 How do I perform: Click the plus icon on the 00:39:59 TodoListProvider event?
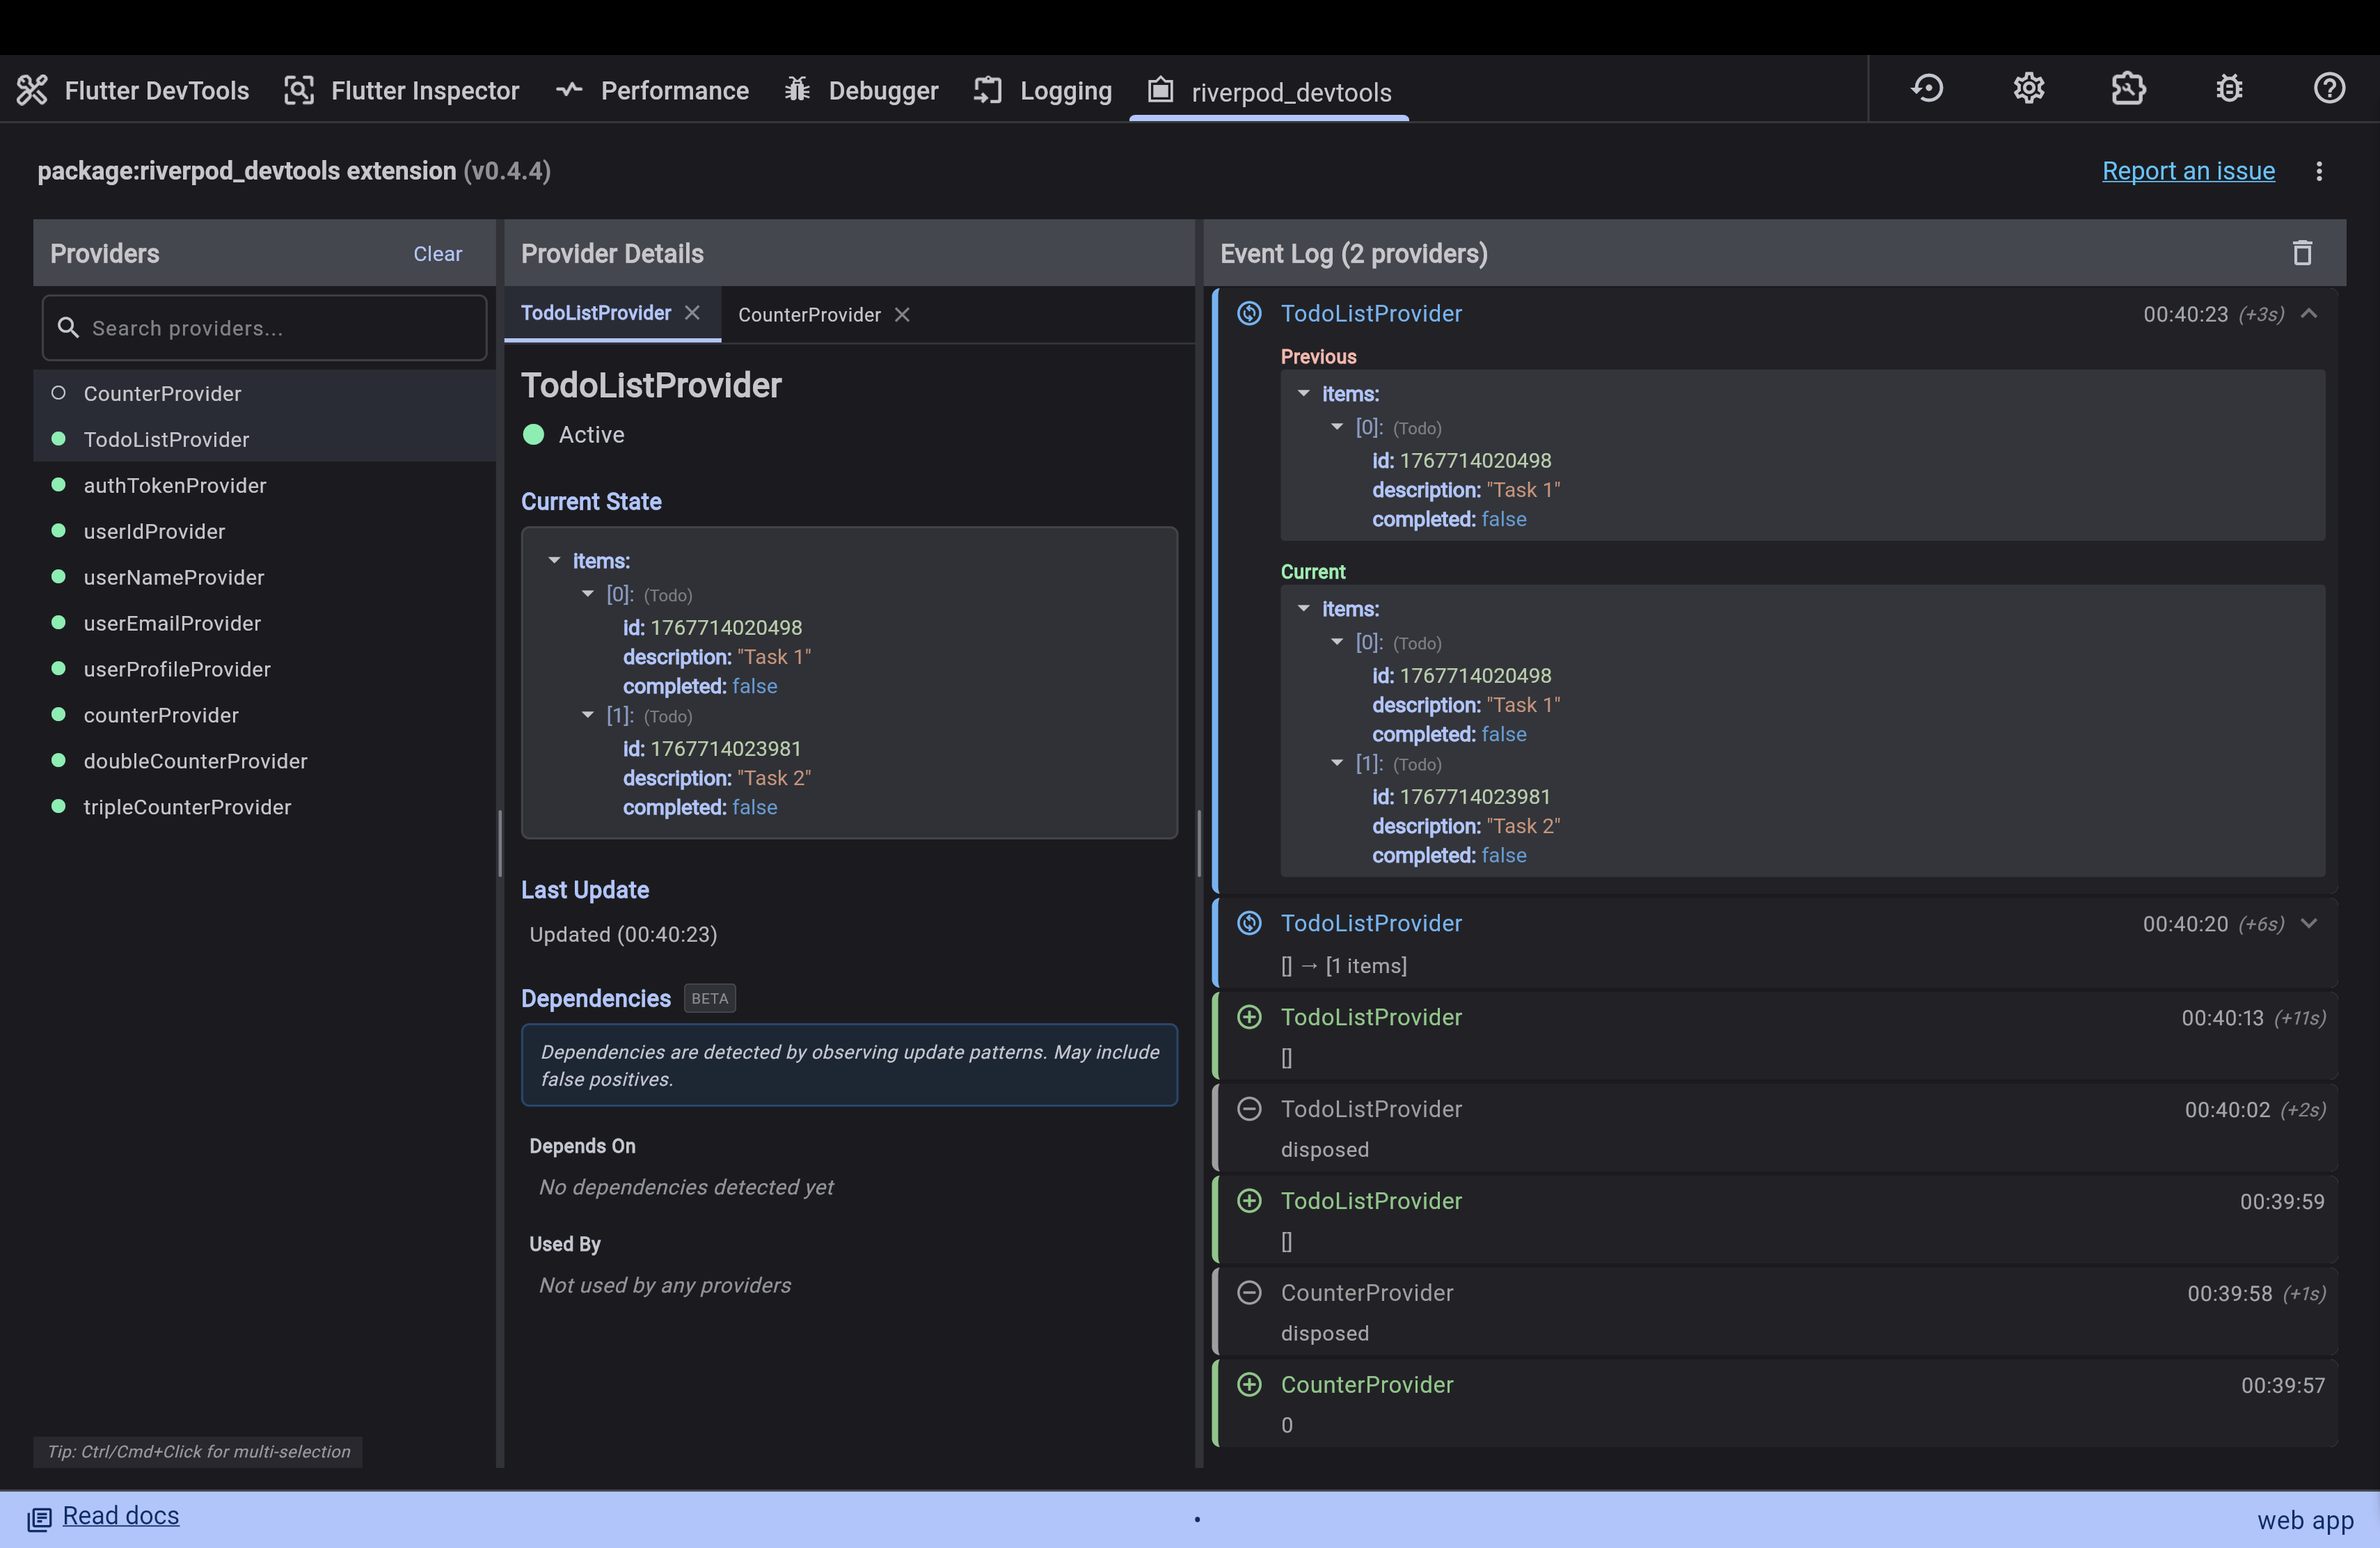pos(1248,1200)
